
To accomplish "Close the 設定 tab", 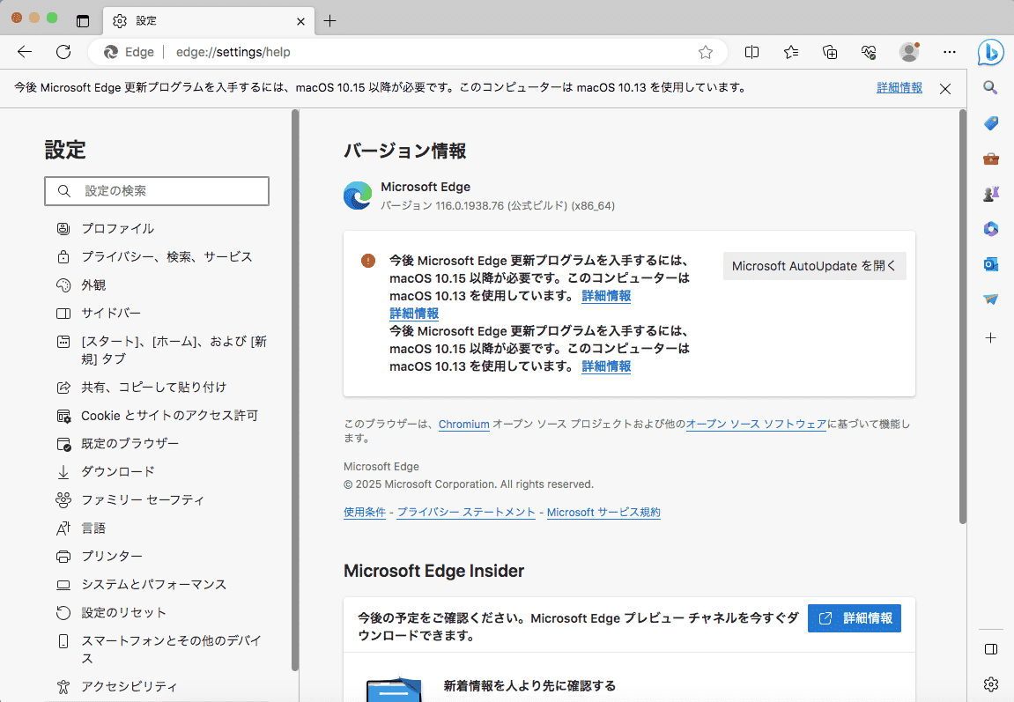I will pyautogui.click(x=300, y=21).
